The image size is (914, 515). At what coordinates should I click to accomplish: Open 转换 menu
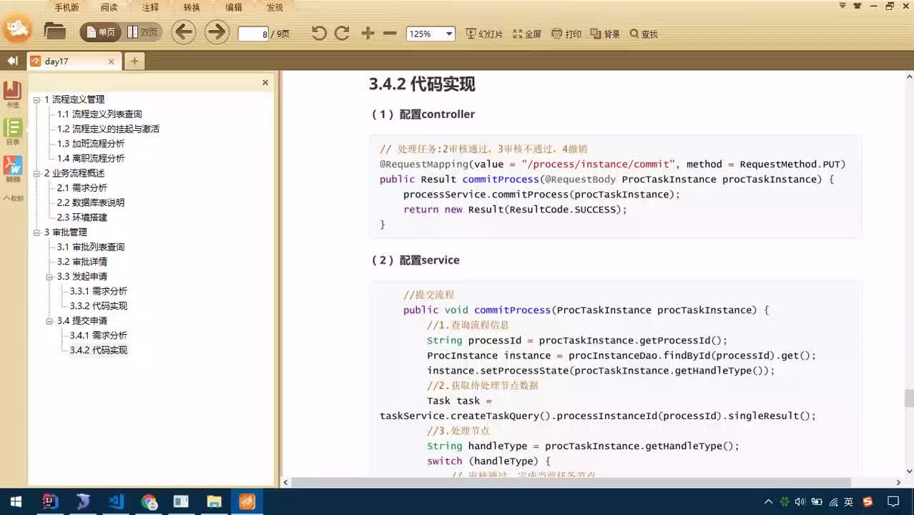tap(192, 8)
